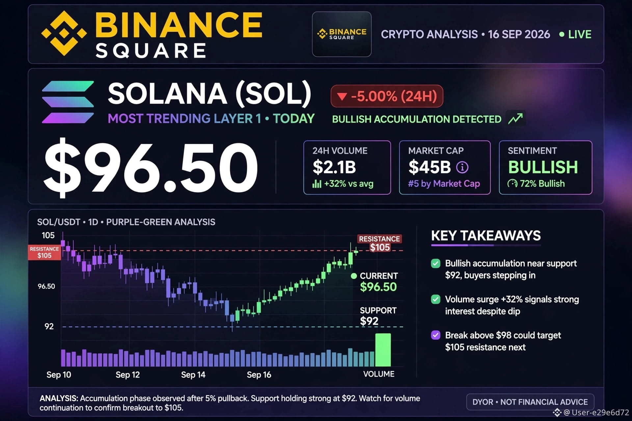Viewport: 632px width, 421px height.
Task: Click the green LIVE status indicator
Action: [575, 34]
